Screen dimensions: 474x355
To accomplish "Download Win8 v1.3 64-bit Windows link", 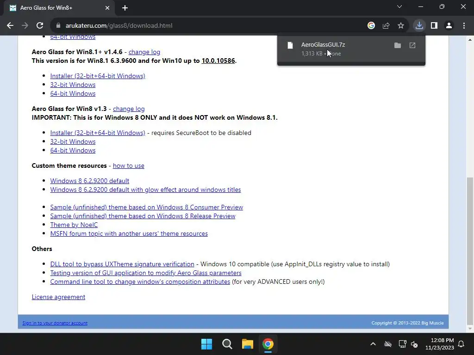I will (73, 150).
